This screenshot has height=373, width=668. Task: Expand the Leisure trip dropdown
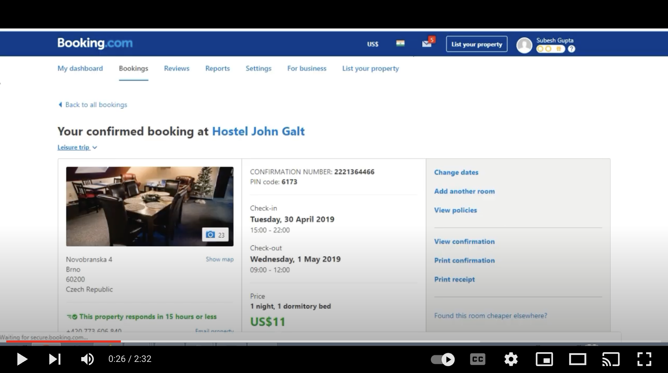point(77,147)
